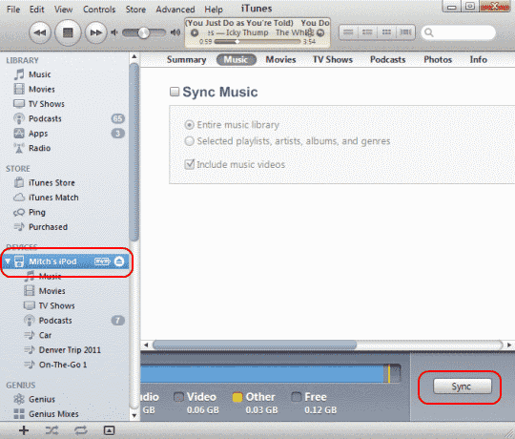
Task: Switch to the Movies tab
Action: click(x=280, y=60)
